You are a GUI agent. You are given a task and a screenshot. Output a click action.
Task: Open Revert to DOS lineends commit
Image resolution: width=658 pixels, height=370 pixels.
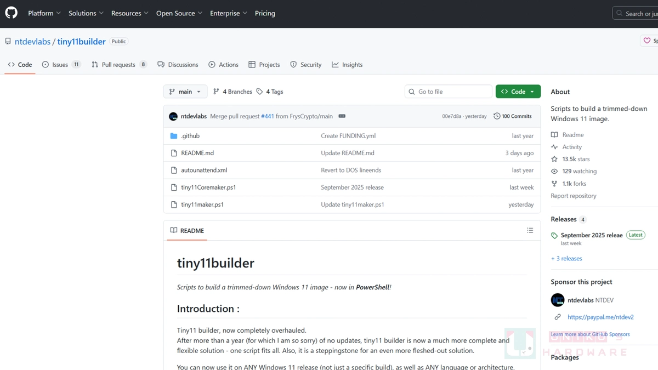pos(351,170)
